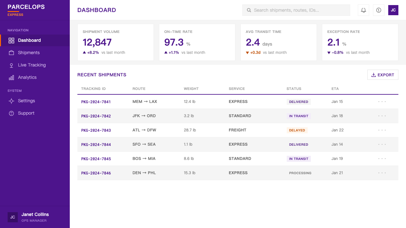The width and height of the screenshot is (406, 228).
Task: Open Live Tracking from sidebar
Action: click(x=35, y=65)
